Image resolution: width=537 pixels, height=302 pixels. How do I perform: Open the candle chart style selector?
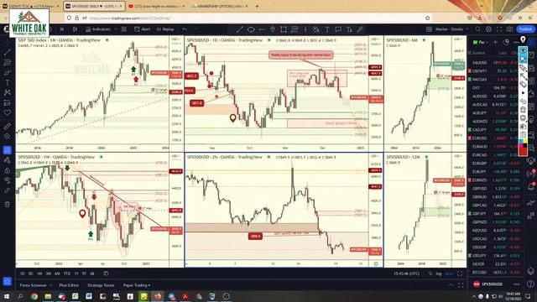(75, 29)
